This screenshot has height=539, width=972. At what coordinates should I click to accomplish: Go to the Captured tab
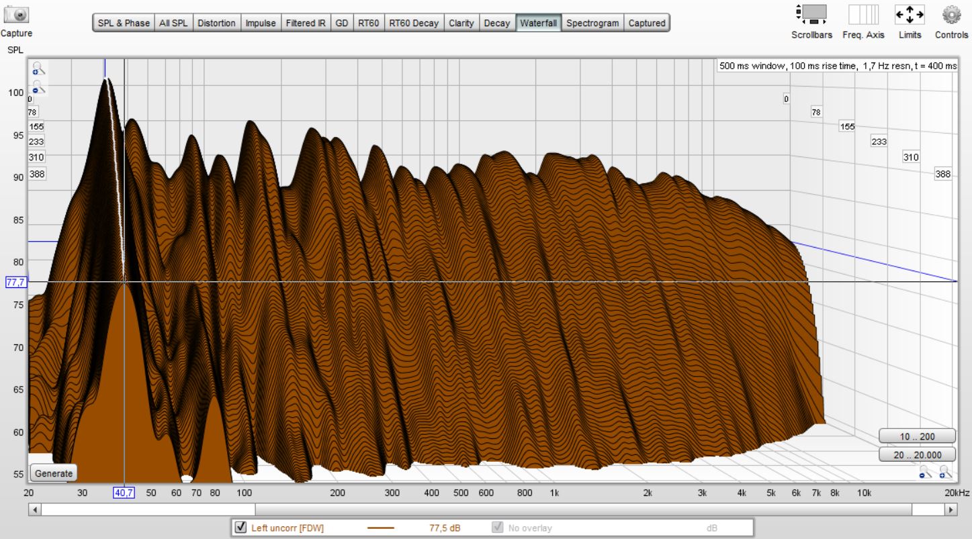646,23
